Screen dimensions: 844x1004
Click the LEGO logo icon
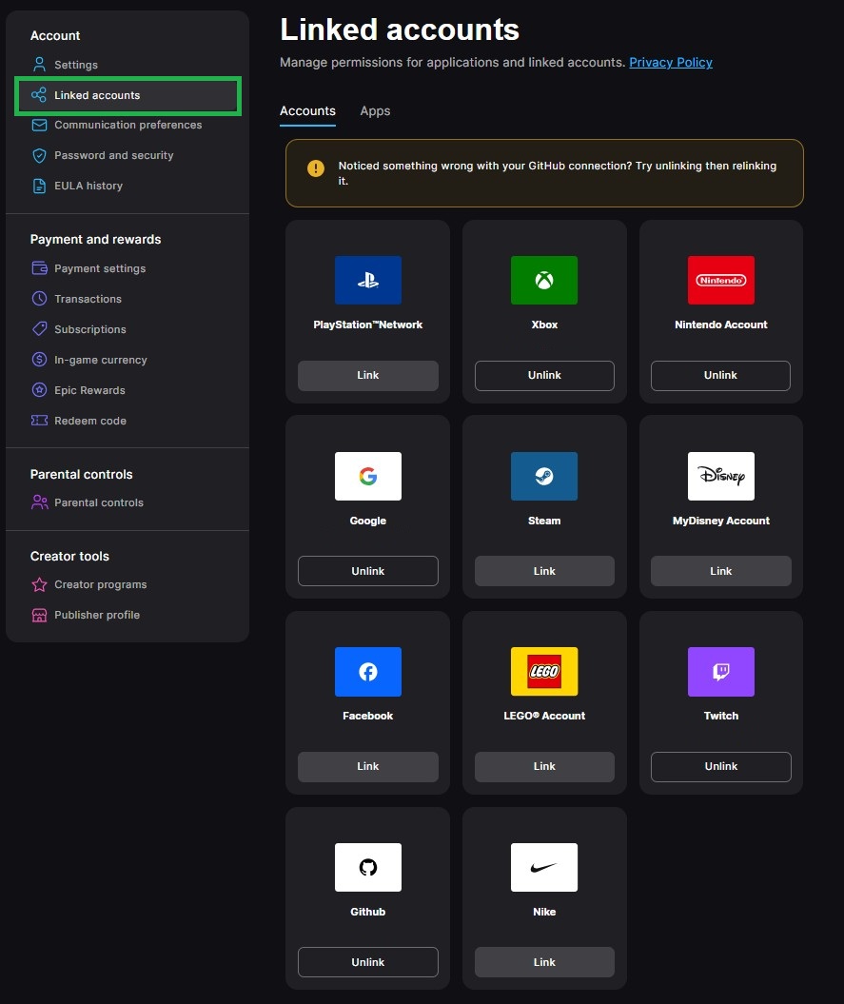(x=544, y=672)
